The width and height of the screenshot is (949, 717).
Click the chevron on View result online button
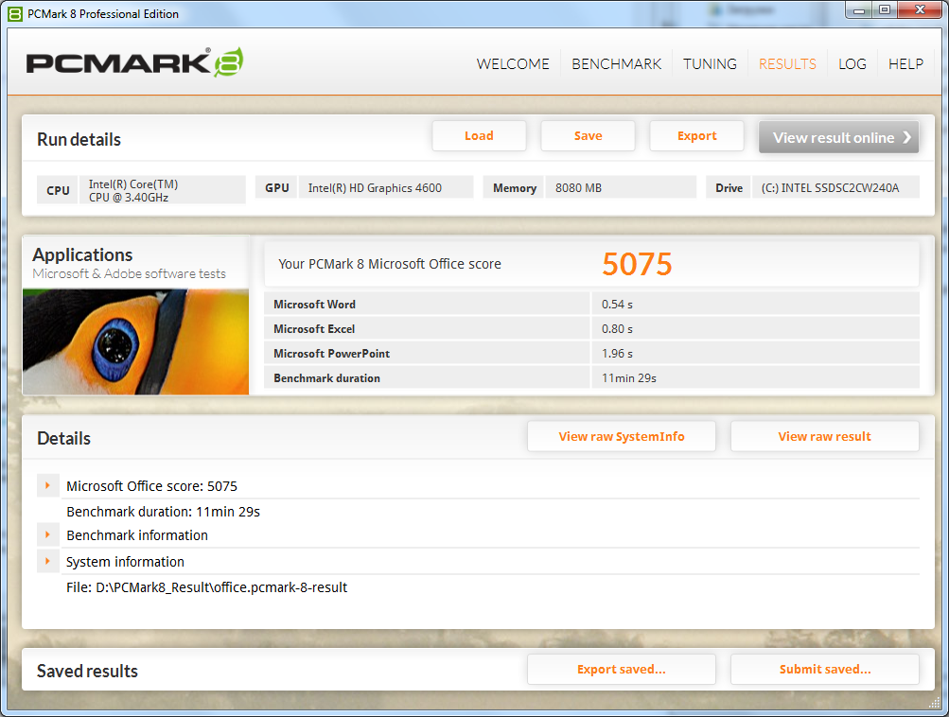coord(906,136)
